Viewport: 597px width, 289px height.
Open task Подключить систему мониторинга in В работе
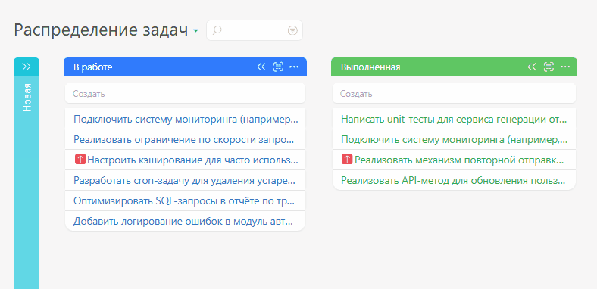coord(185,119)
